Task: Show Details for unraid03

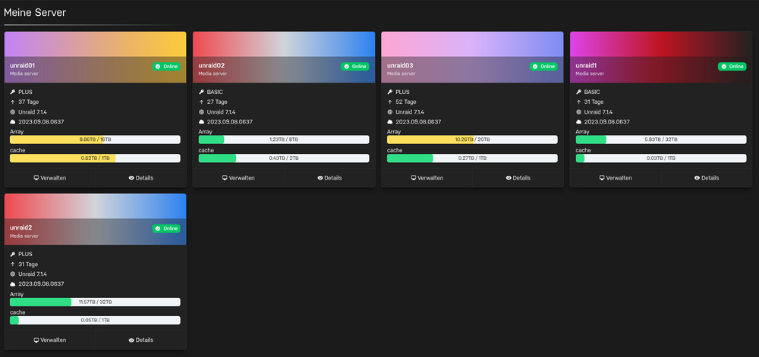Action: pyautogui.click(x=518, y=178)
